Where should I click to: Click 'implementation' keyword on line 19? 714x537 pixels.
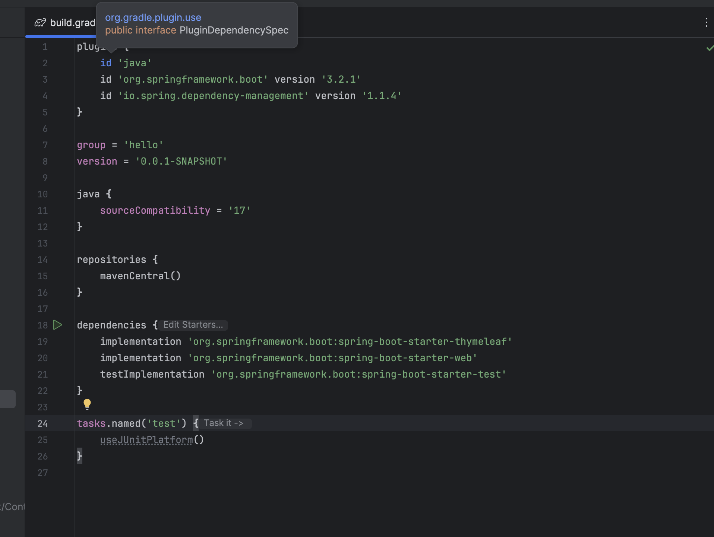[x=140, y=341]
